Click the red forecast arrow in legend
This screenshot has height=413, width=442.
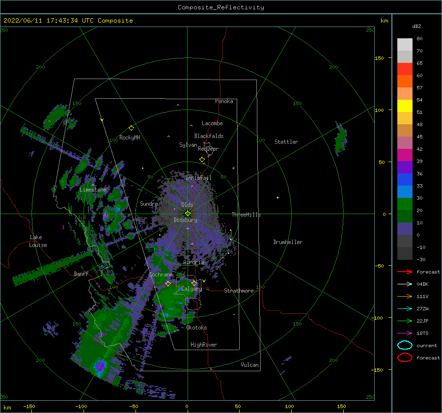[405, 272]
